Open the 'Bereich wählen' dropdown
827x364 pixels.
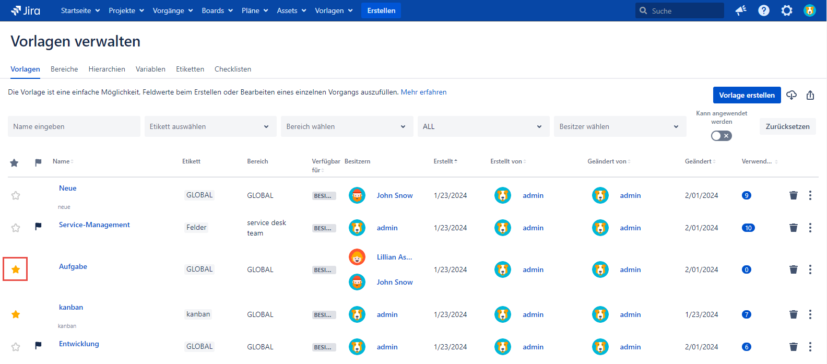click(347, 126)
